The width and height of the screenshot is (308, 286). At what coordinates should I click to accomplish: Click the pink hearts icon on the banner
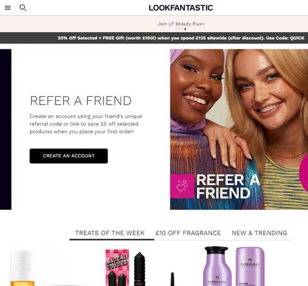182,186
